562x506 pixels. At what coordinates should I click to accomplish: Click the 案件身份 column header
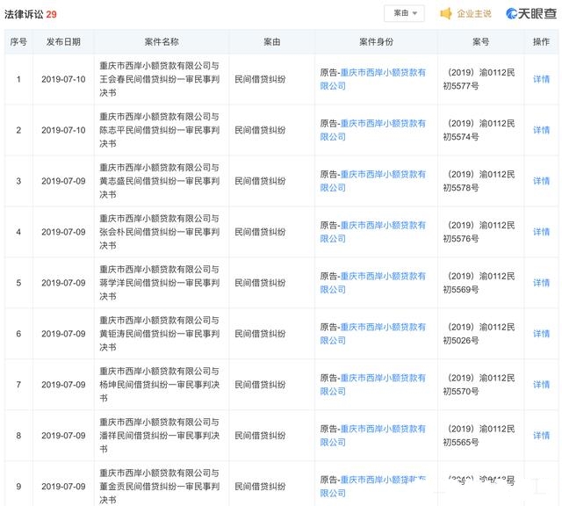point(377,42)
